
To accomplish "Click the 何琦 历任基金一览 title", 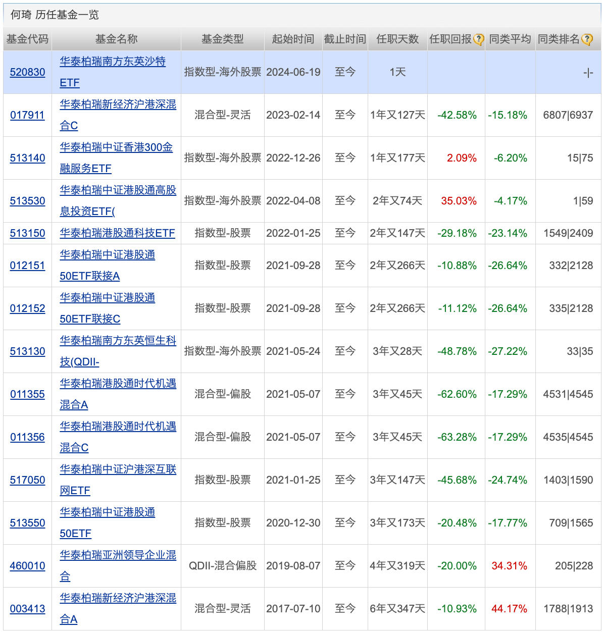I will pos(55,15).
